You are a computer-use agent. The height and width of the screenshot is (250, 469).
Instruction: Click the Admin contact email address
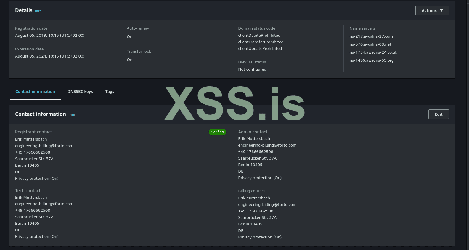267,145
